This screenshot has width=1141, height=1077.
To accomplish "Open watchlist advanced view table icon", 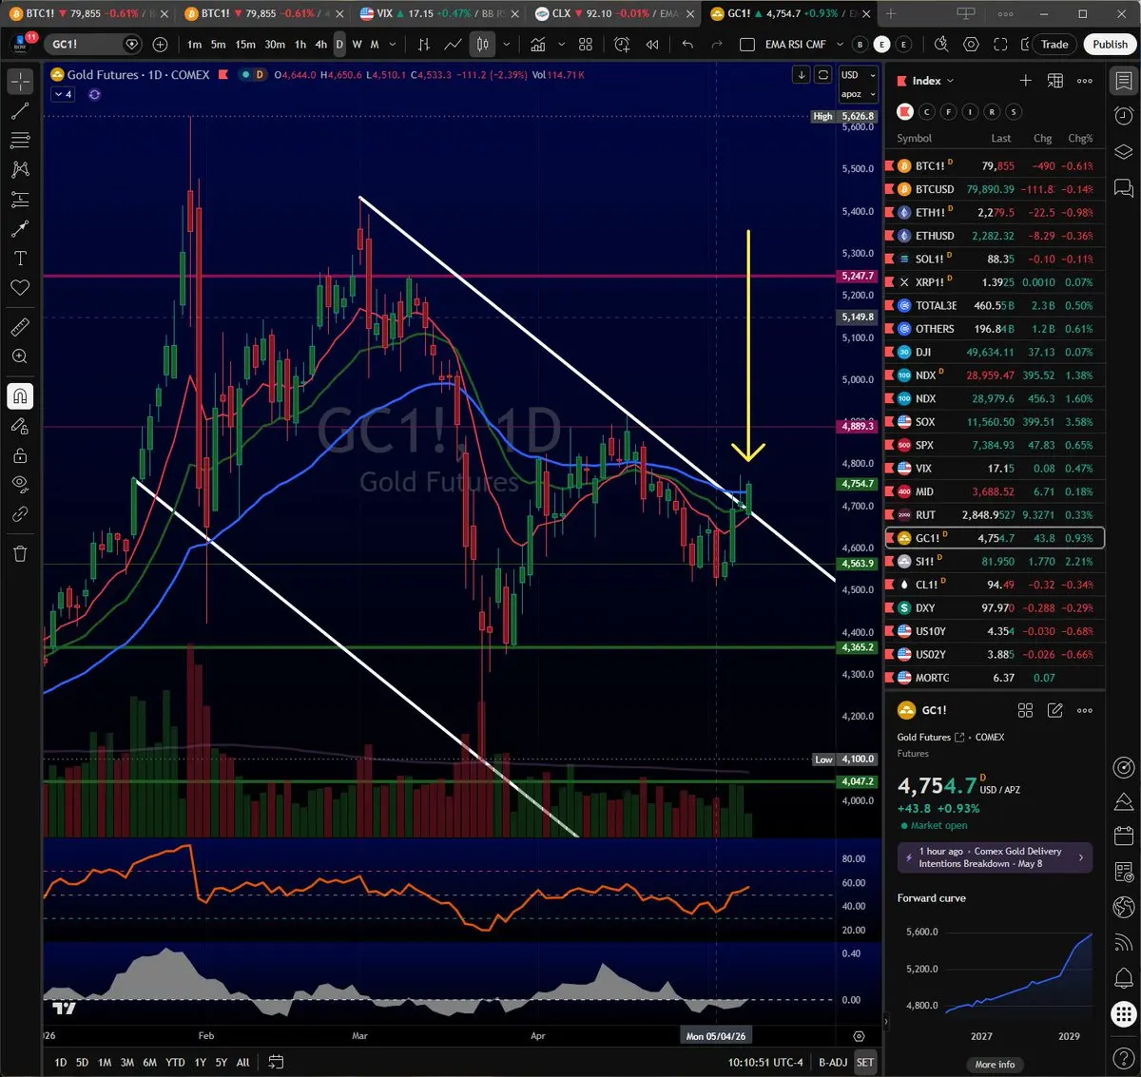I will 1055,81.
